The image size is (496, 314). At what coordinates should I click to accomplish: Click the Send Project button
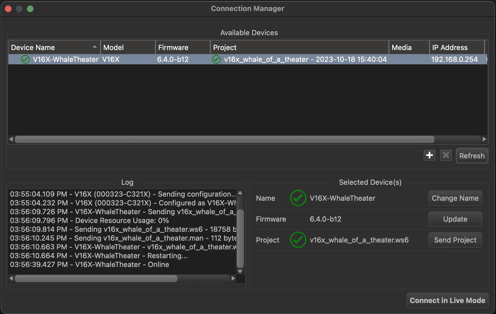point(455,240)
